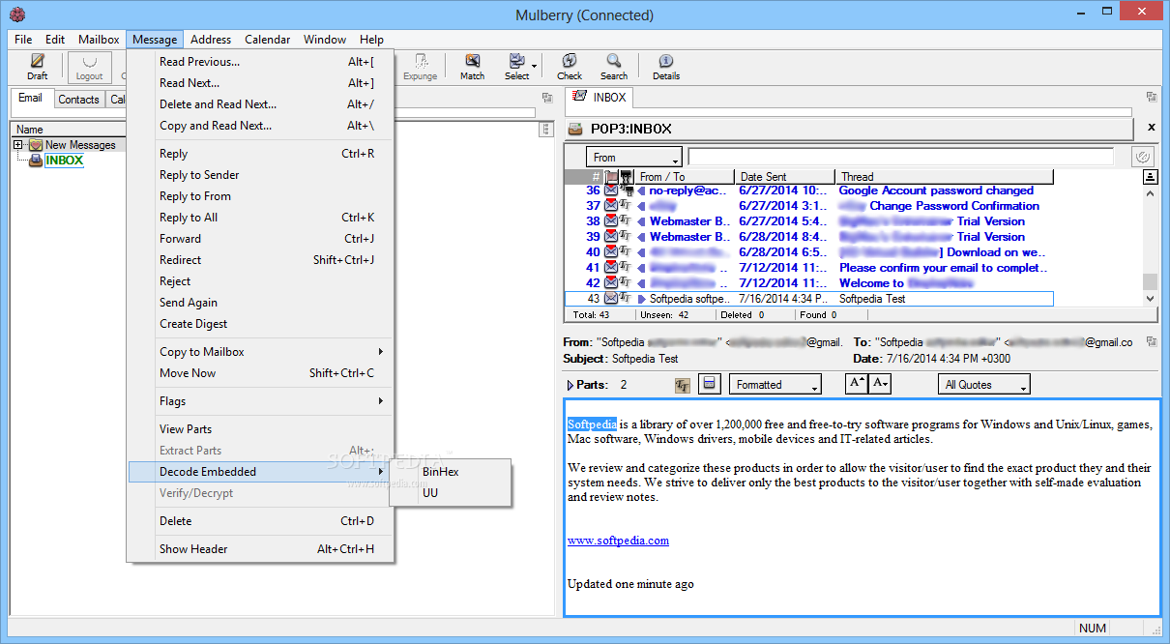The width and height of the screenshot is (1170, 644).
Task: Select the Please confirm your email message
Action: click(x=808, y=268)
